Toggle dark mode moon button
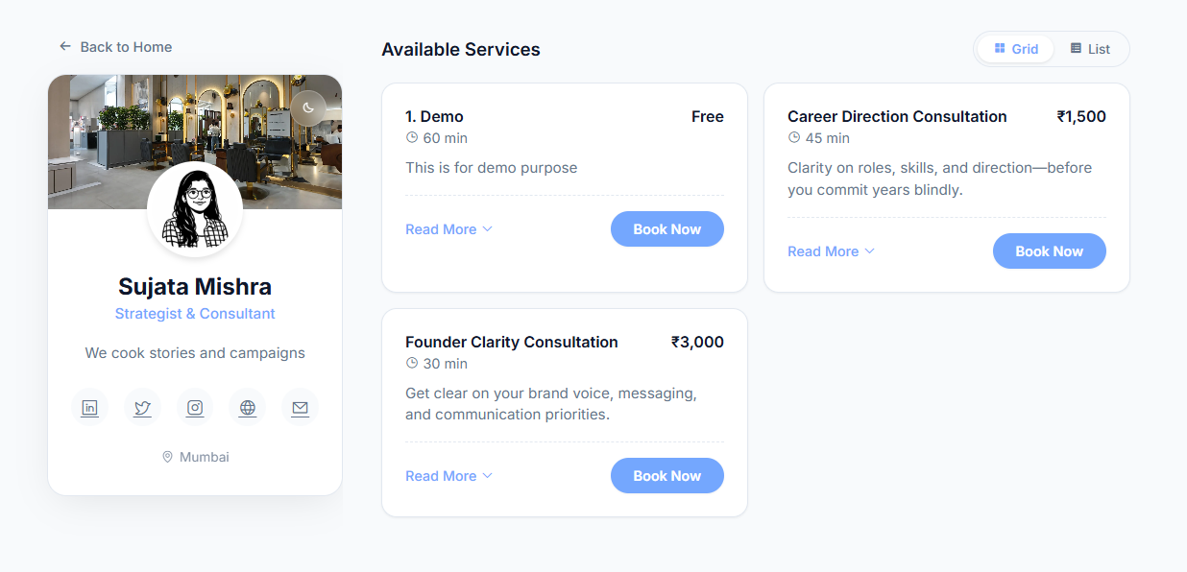 coord(308,107)
